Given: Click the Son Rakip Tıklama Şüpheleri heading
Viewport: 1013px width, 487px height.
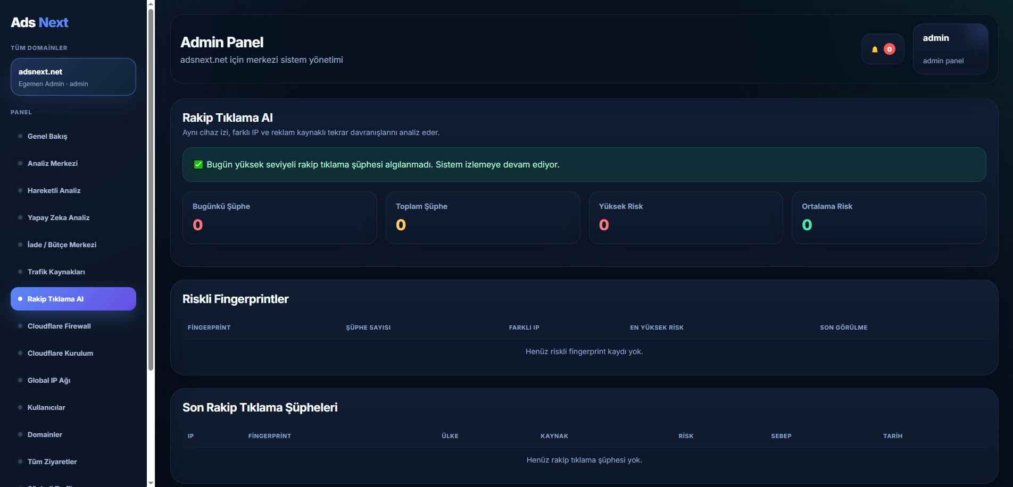Looking at the screenshot, I should click(x=260, y=407).
